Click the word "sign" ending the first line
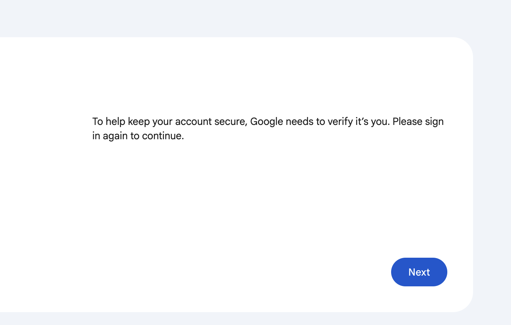The width and height of the screenshot is (511, 325). pos(434,122)
